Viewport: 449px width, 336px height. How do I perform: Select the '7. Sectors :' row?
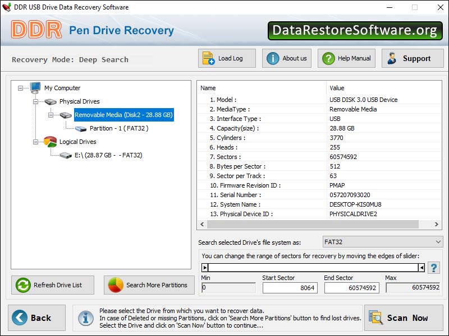[319, 157]
